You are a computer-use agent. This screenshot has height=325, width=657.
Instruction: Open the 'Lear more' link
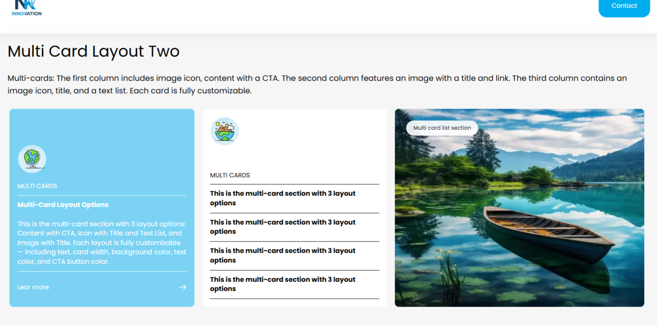[x=33, y=287]
